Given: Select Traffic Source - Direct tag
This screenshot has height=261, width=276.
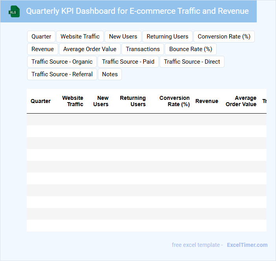Looking at the screenshot, I should click(x=192, y=62).
